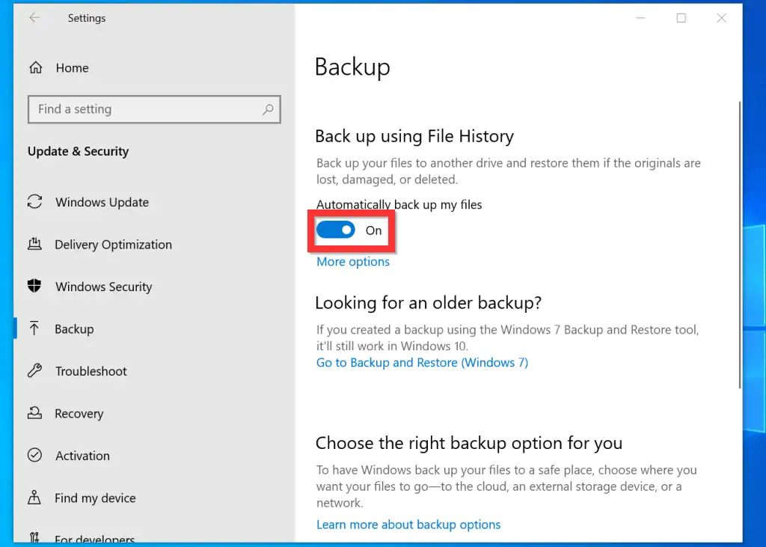
Task: Learn more about backup options
Action: 408,525
